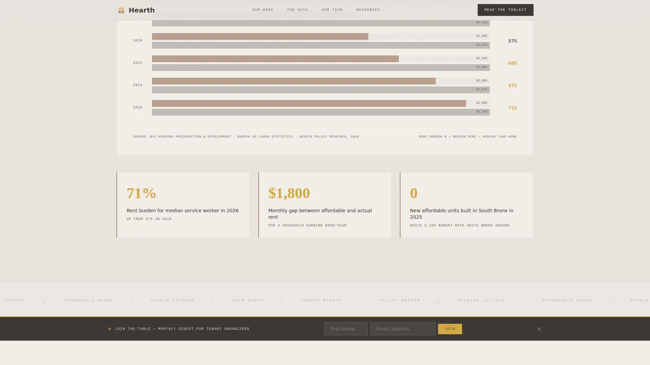Image resolution: width=650 pixels, height=365 pixels.
Task: Click the chart source citation line
Action: tap(246, 137)
